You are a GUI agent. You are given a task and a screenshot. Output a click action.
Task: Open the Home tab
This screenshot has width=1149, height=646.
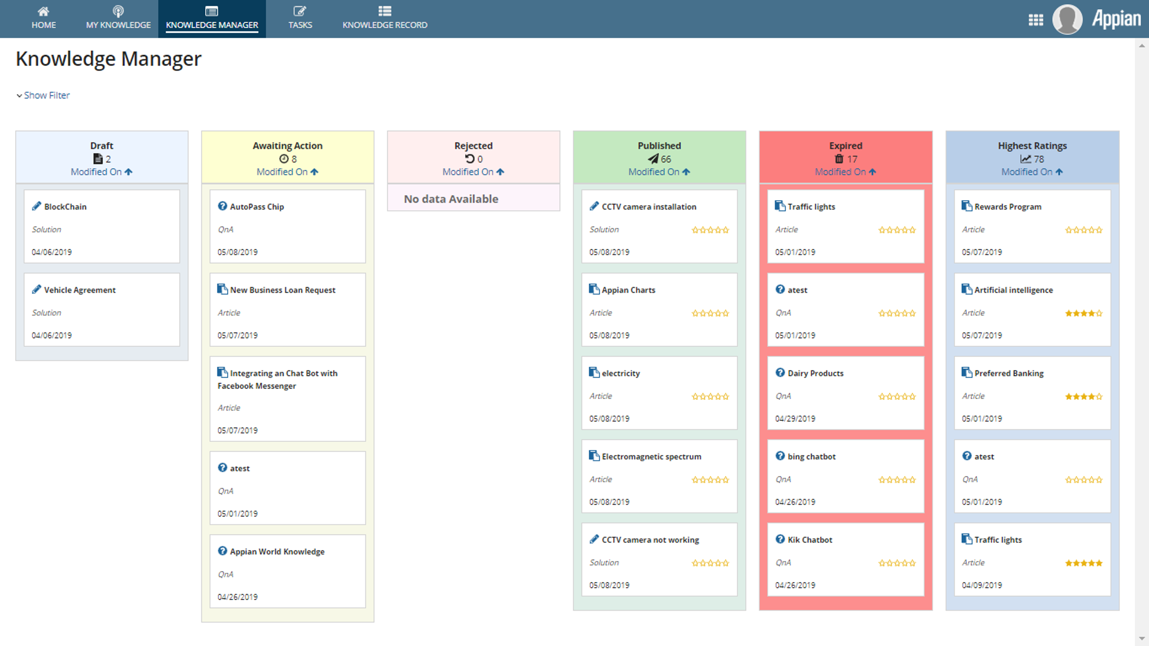click(43, 18)
